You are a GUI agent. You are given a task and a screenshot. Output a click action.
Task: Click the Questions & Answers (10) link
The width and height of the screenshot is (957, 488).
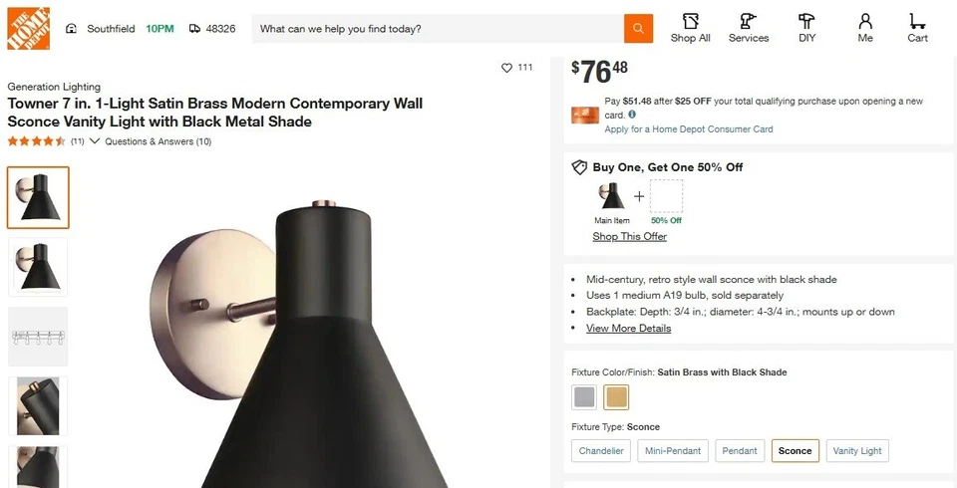(158, 141)
